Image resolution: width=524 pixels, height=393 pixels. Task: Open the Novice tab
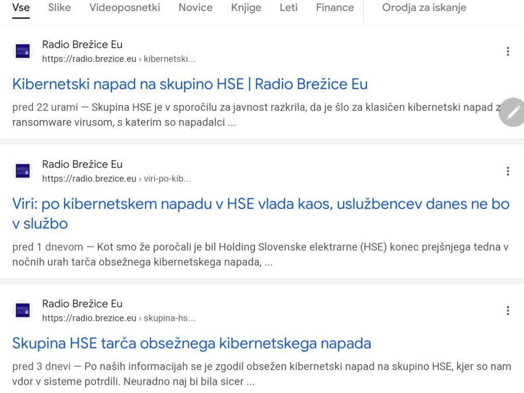(196, 8)
